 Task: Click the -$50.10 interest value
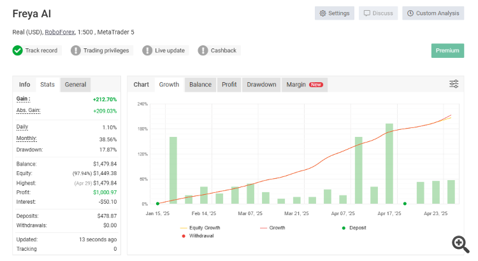(108, 202)
